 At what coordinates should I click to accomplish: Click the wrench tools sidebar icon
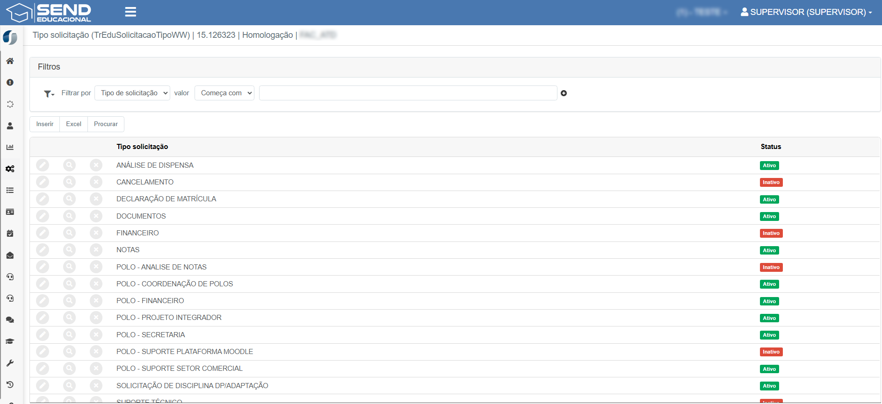click(x=10, y=363)
